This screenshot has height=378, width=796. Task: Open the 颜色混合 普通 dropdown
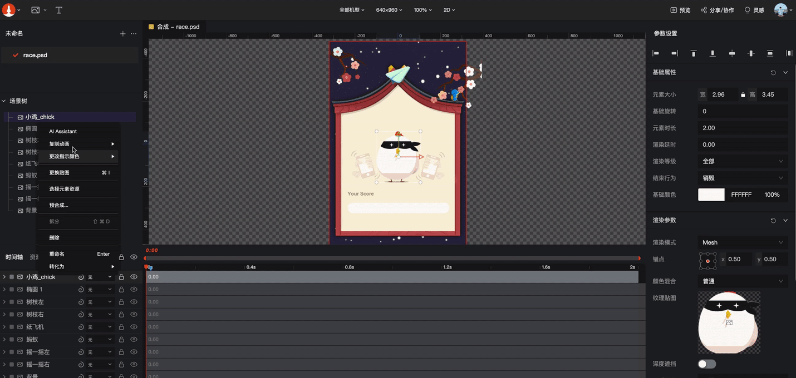[x=743, y=281]
